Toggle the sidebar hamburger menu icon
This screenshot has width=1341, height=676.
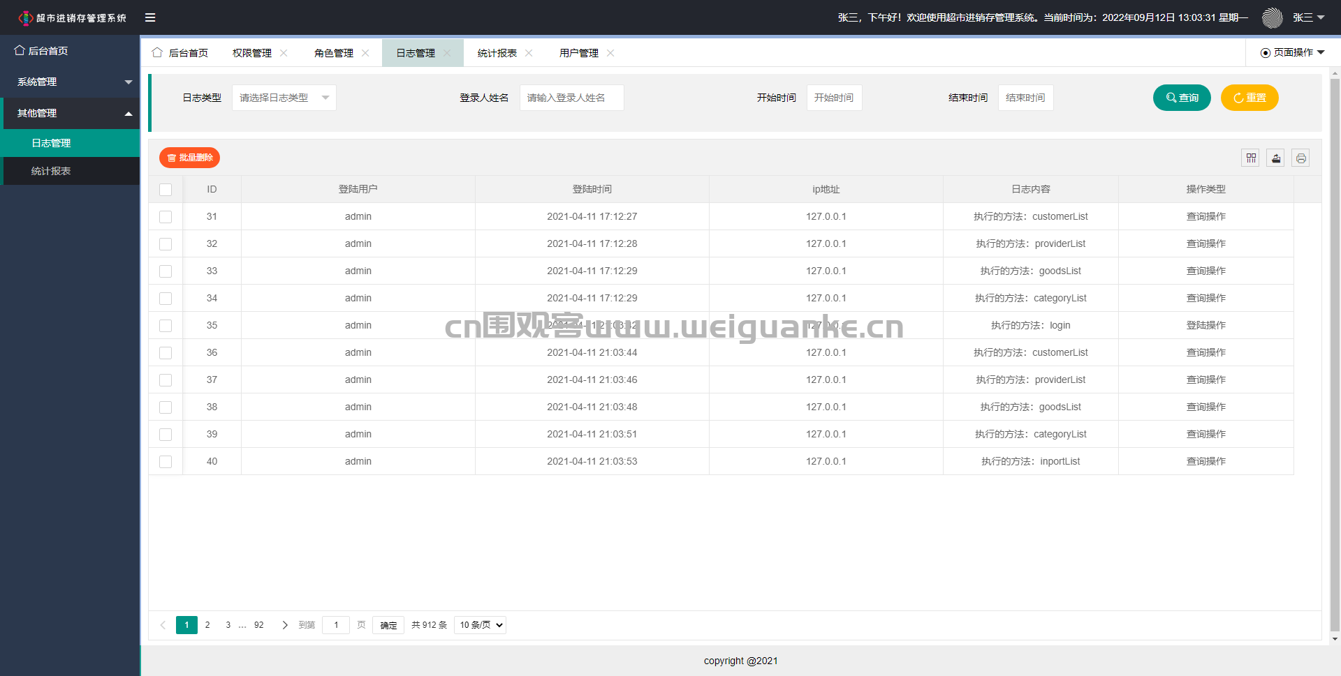click(150, 17)
